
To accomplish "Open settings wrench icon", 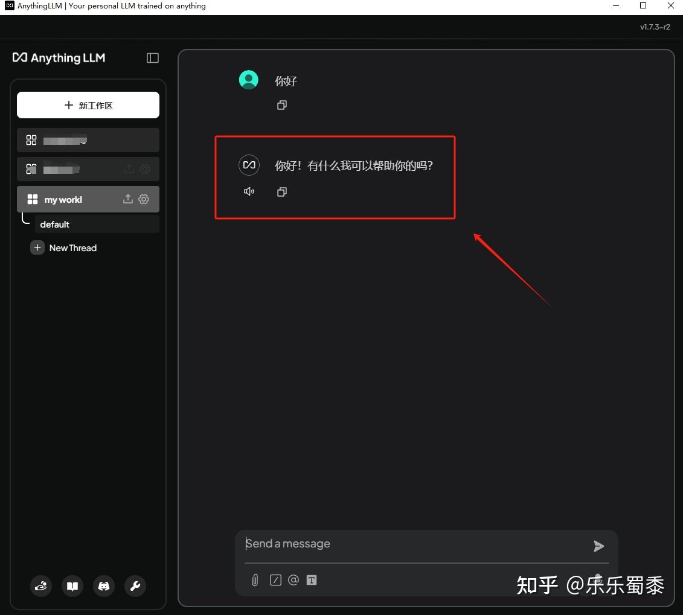I will point(135,586).
